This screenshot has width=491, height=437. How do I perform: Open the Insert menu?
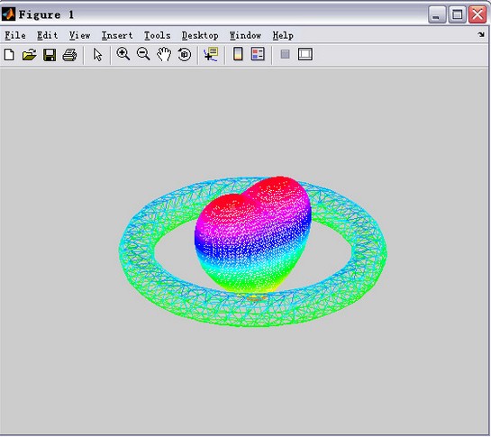[x=117, y=35]
